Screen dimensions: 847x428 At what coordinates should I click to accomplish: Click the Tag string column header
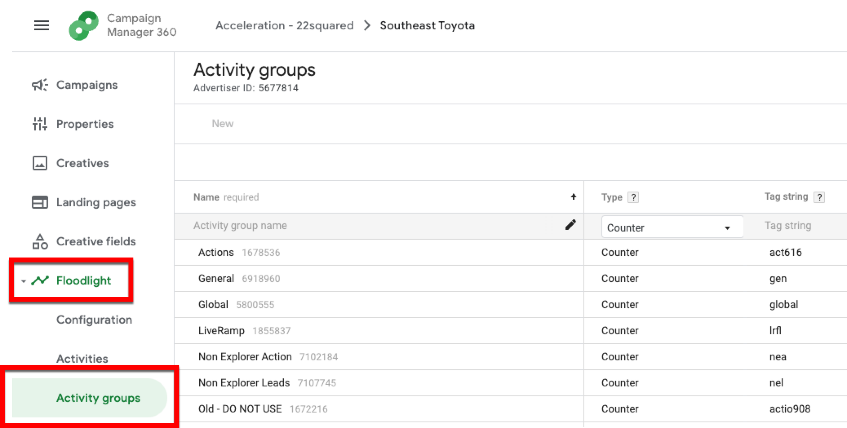[786, 196]
